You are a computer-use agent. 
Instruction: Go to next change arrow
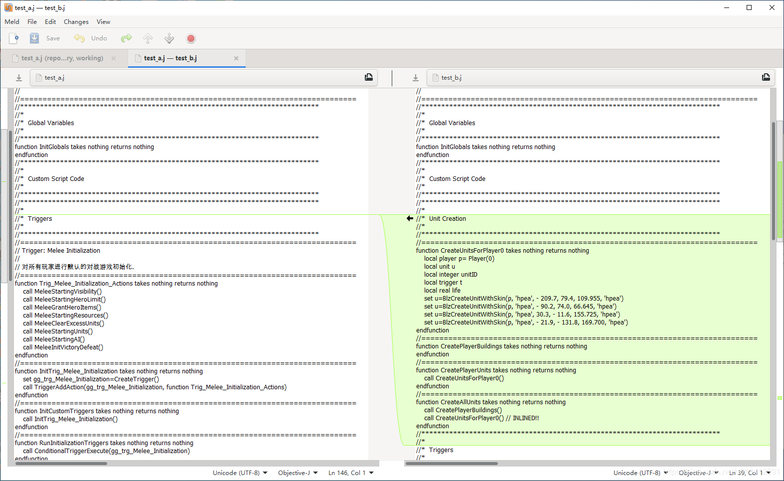(x=169, y=38)
